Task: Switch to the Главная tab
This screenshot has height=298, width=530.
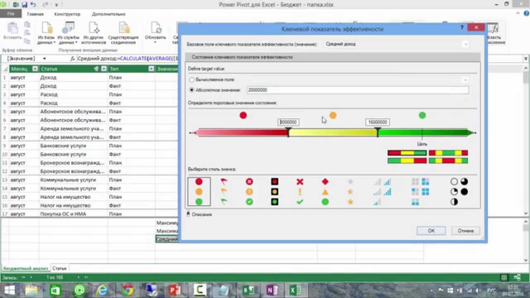Action: click(35, 14)
